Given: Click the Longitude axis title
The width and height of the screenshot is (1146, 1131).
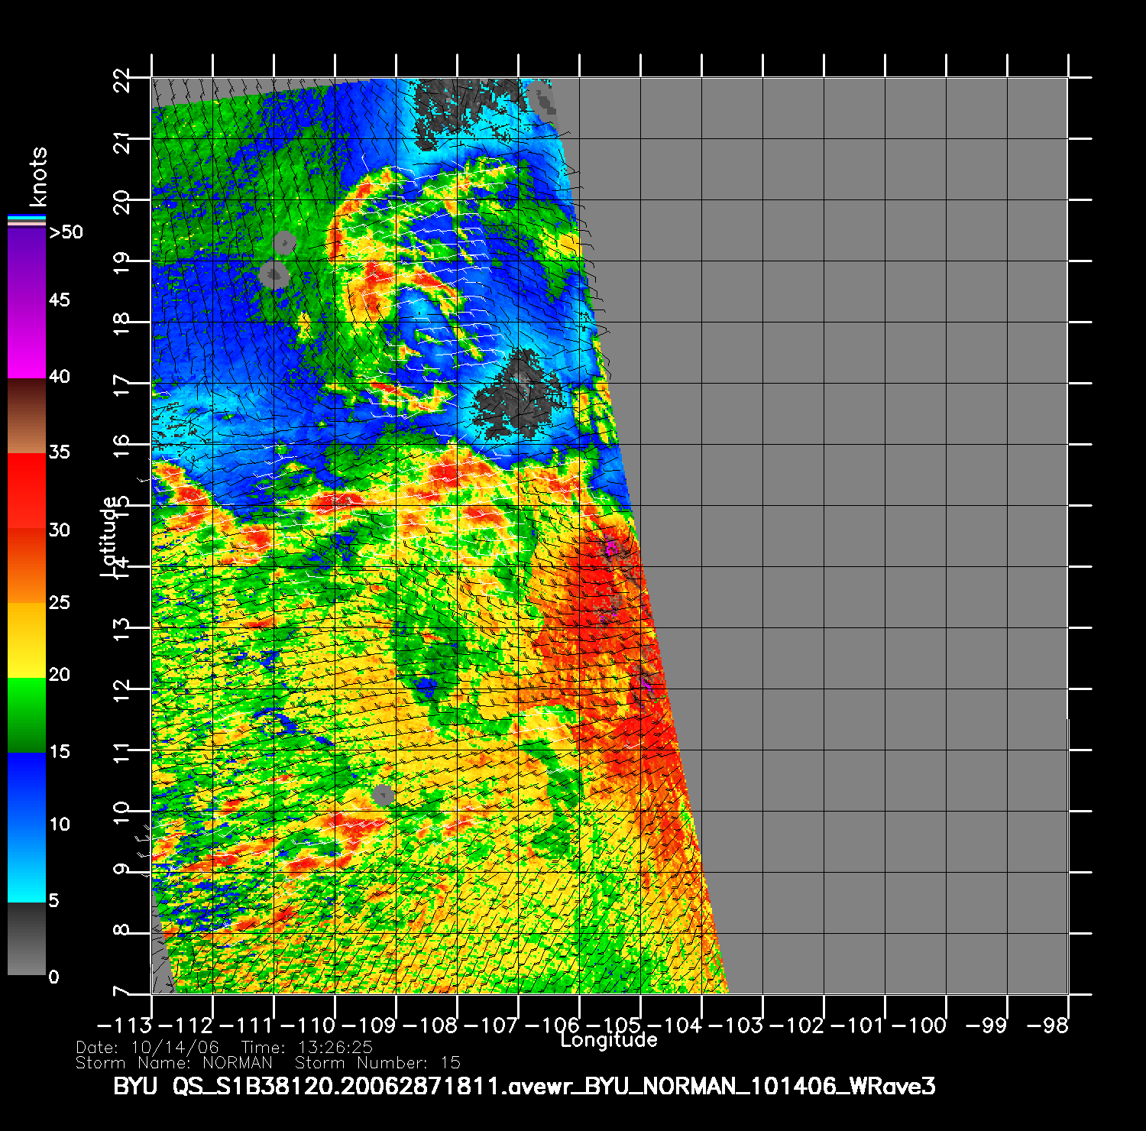Looking at the screenshot, I should (609, 1040).
